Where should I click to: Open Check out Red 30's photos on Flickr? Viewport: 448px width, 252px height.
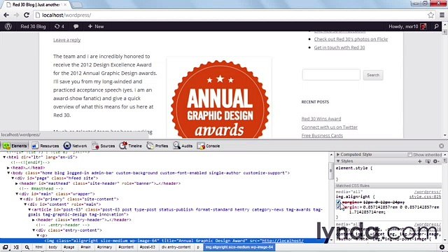[x=351, y=39]
